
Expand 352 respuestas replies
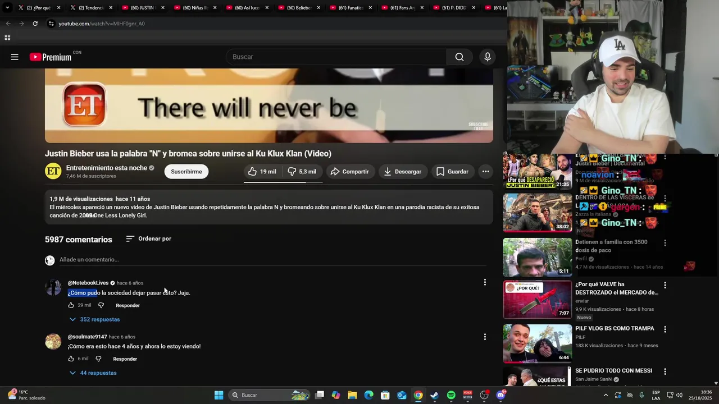(x=94, y=319)
